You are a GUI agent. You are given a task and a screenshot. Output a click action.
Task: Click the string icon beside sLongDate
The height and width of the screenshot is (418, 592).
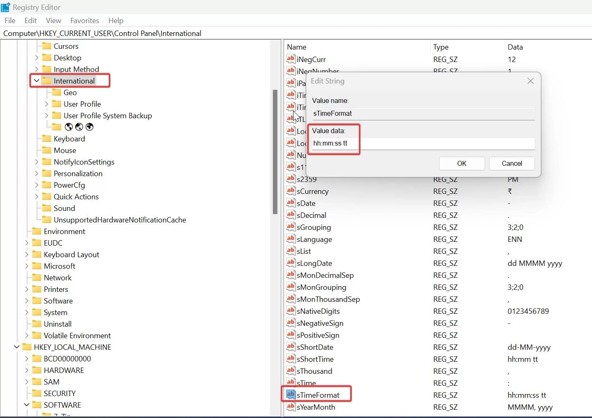coord(290,263)
